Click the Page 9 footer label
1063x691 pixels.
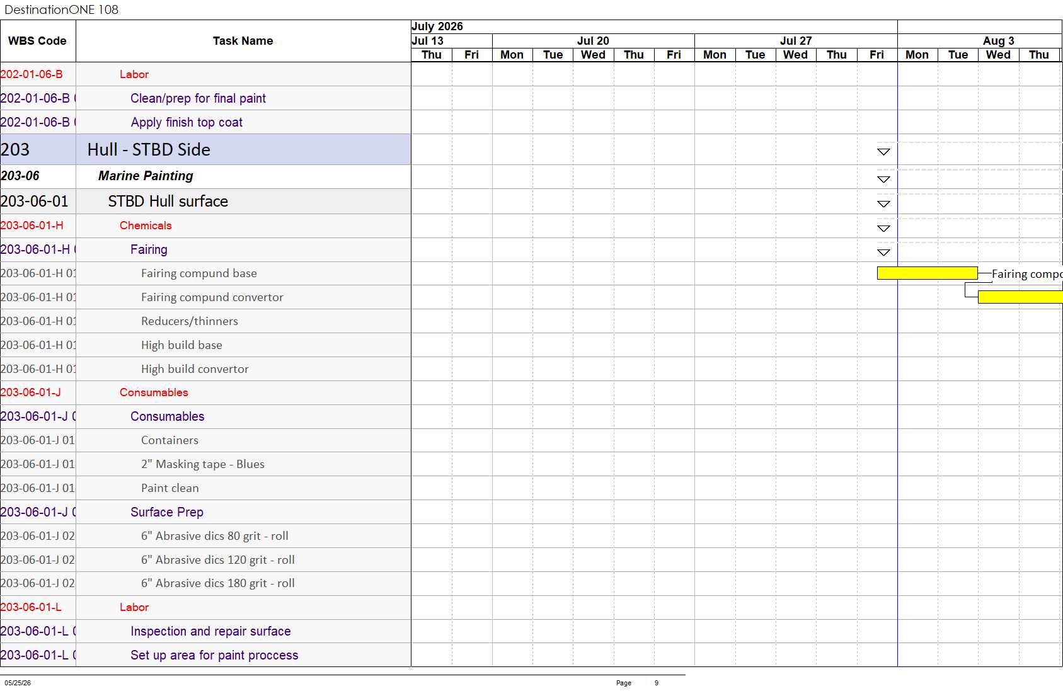[x=637, y=683]
